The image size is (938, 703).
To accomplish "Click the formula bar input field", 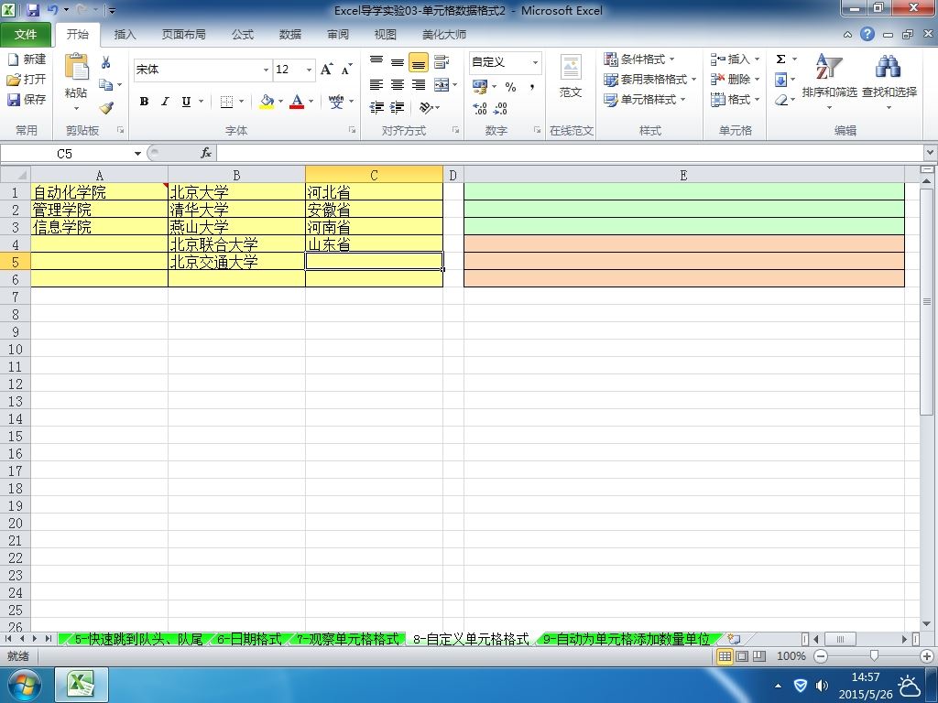I will [x=570, y=153].
